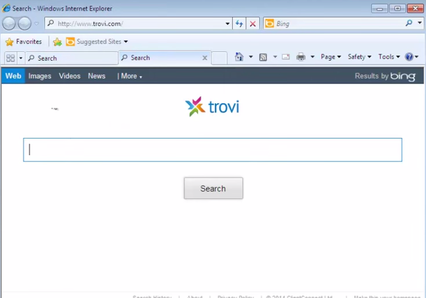Click the Search button below the text box
Screen dimensions: 426x298
pos(213,188)
